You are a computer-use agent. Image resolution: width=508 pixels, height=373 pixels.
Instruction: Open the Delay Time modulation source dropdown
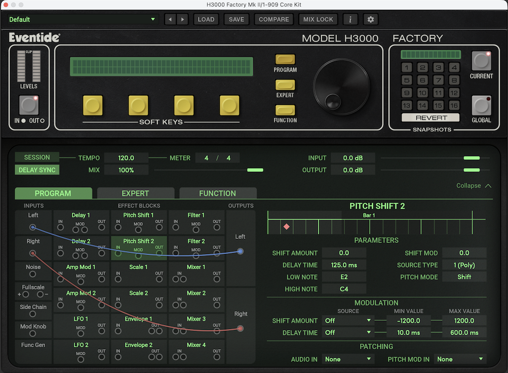coord(348,333)
